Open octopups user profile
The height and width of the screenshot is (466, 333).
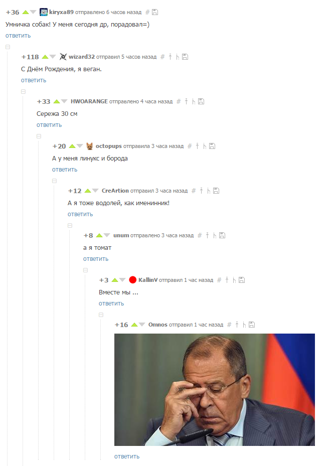(108, 146)
